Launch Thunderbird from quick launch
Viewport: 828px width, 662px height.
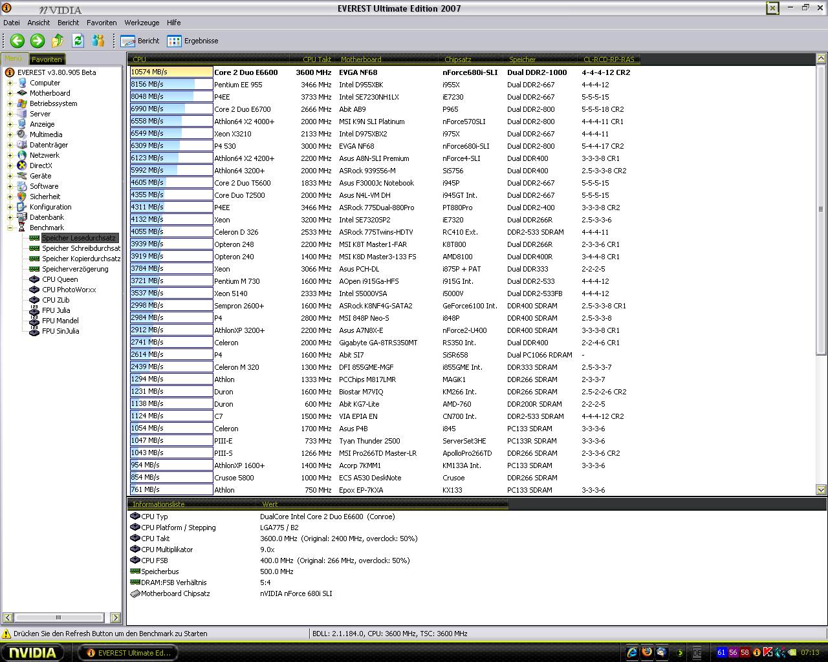pyautogui.click(x=662, y=652)
